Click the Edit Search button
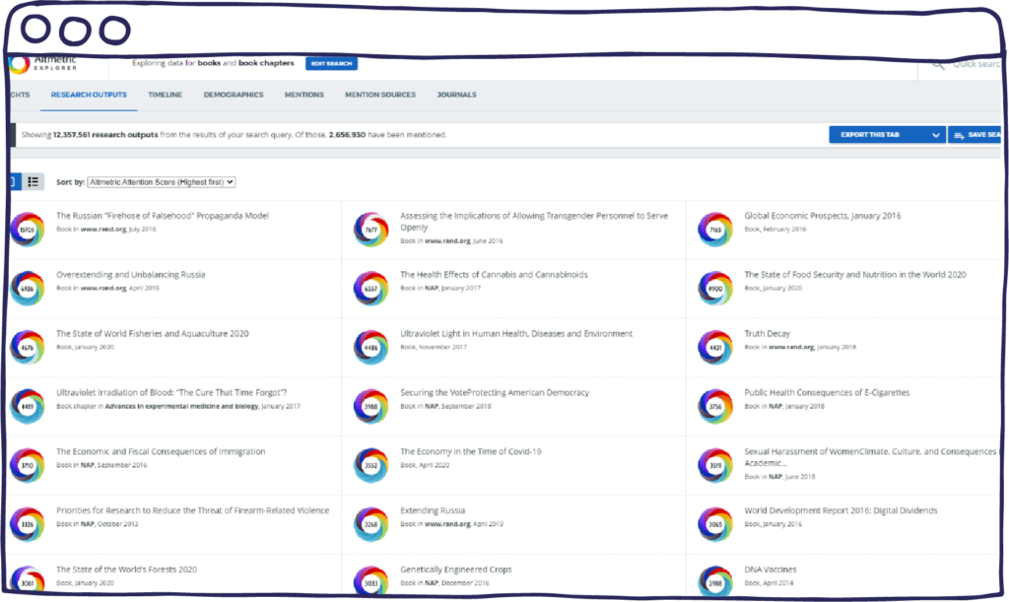The width and height of the screenshot is (1009, 602). (331, 64)
